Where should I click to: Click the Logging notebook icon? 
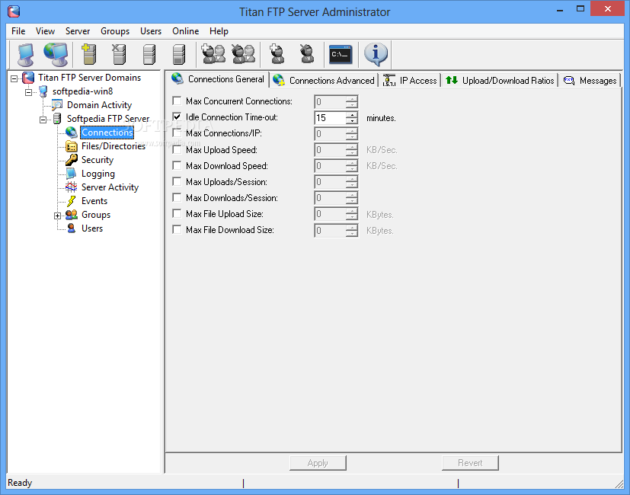(71, 174)
